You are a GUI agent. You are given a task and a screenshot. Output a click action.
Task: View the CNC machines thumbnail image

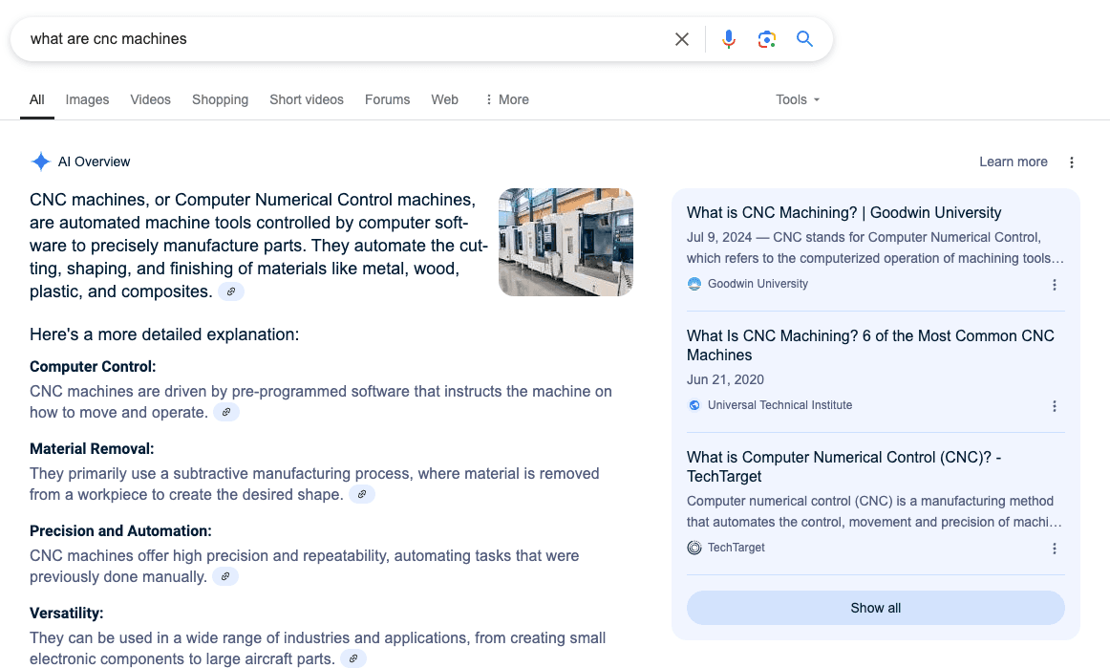click(x=566, y=242)
